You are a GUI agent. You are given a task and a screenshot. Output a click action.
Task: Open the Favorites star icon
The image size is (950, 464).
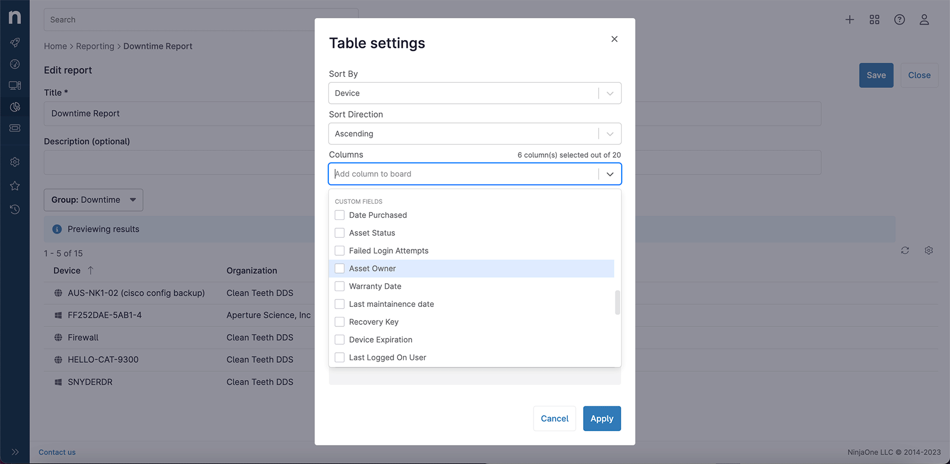coord(15,186)
